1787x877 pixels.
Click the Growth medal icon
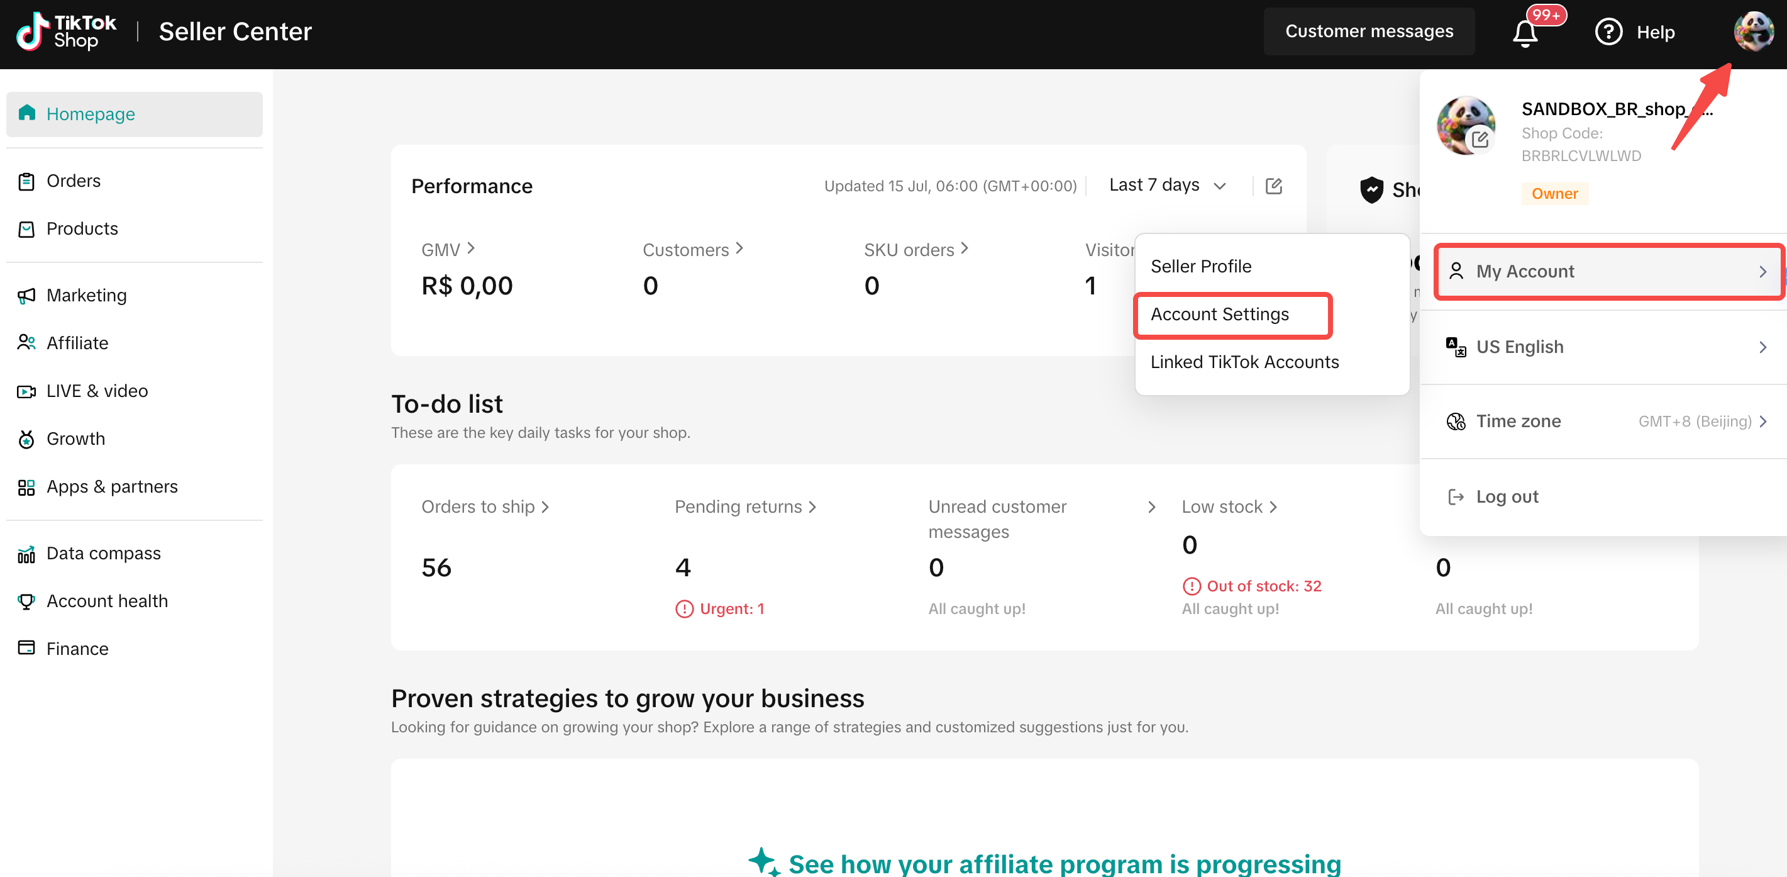click(x=26, y=439)
